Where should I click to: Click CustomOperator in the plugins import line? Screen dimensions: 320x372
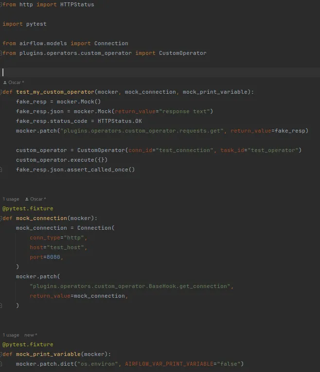coord(183,53)
